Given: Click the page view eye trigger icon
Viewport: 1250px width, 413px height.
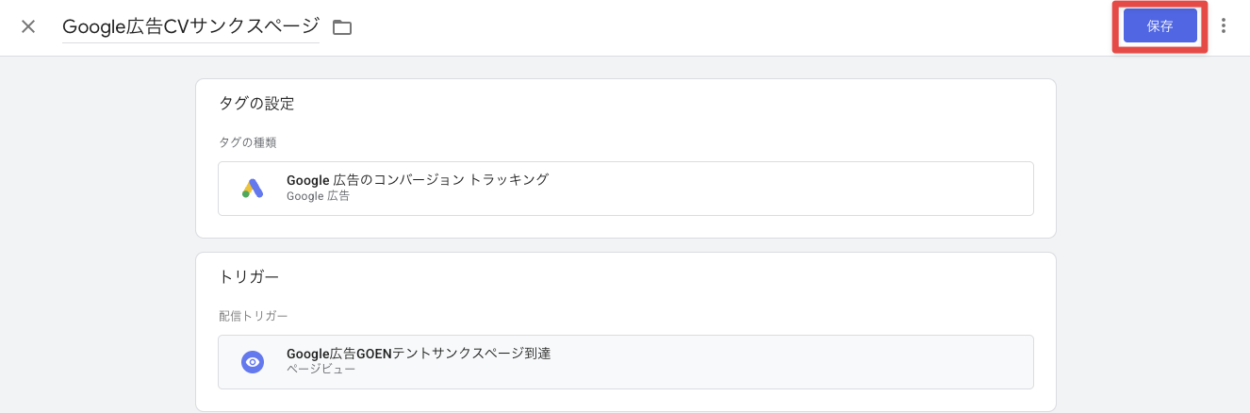Looking at the screenshot, I should [252, 362].
